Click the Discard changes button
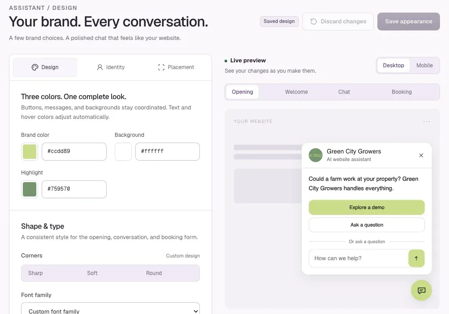This screenshot has width=449, height=314. tap(338, 22)
